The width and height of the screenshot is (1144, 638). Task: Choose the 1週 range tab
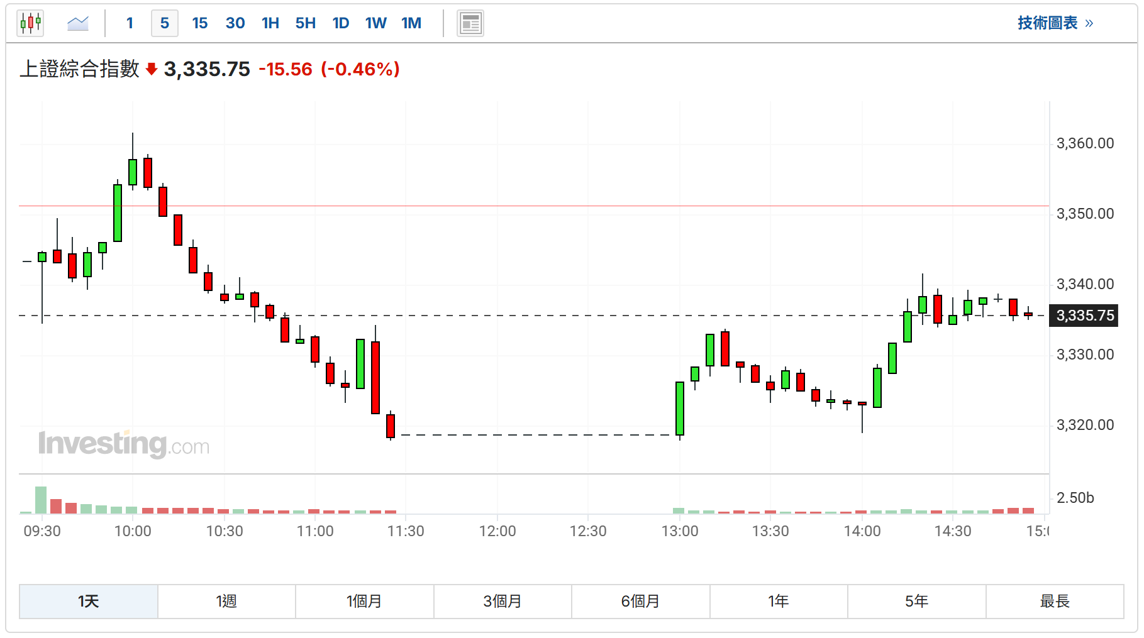click(x=226, y=602)
